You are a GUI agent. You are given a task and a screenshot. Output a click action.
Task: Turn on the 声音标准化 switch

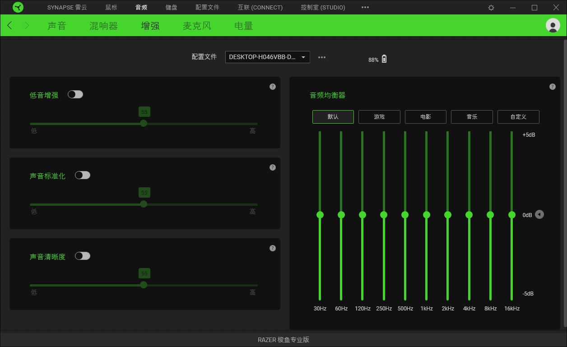83,175
